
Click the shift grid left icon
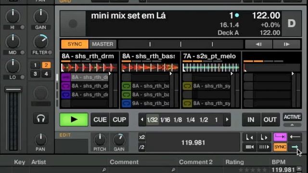[x=249, y=147]
